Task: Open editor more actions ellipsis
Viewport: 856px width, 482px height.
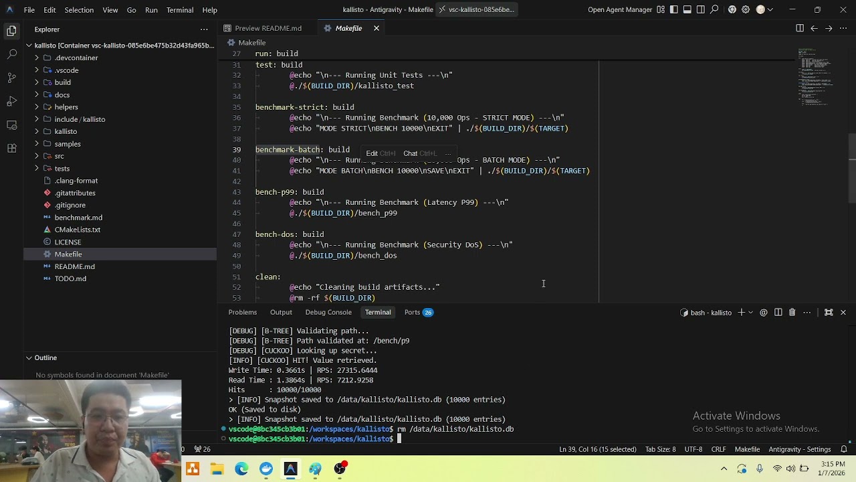Action: point(843,28)
